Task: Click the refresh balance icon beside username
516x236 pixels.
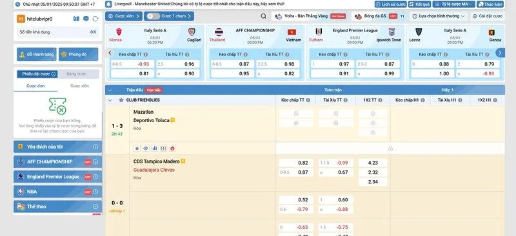Action: [x=95, y=19]
